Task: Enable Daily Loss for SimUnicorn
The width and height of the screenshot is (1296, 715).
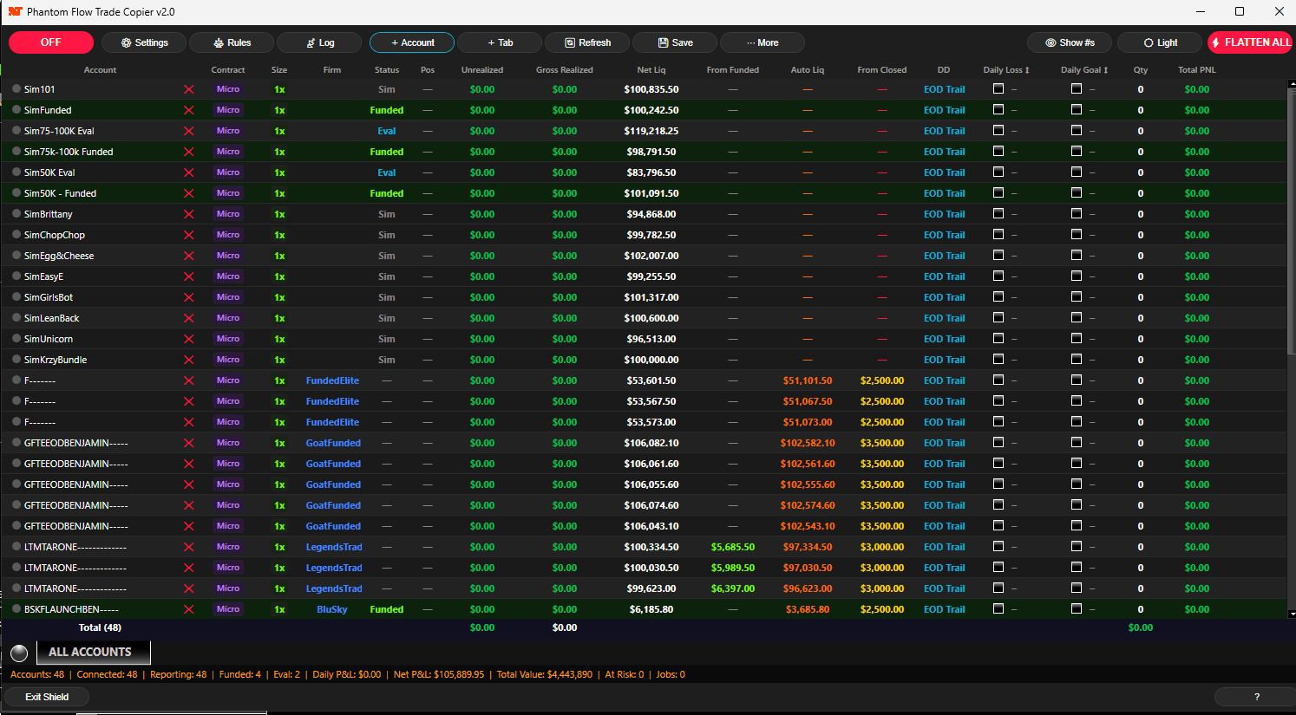Action: click(998, 338)
